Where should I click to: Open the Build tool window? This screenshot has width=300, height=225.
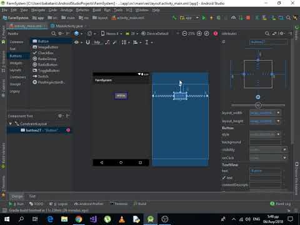[140, 204]
